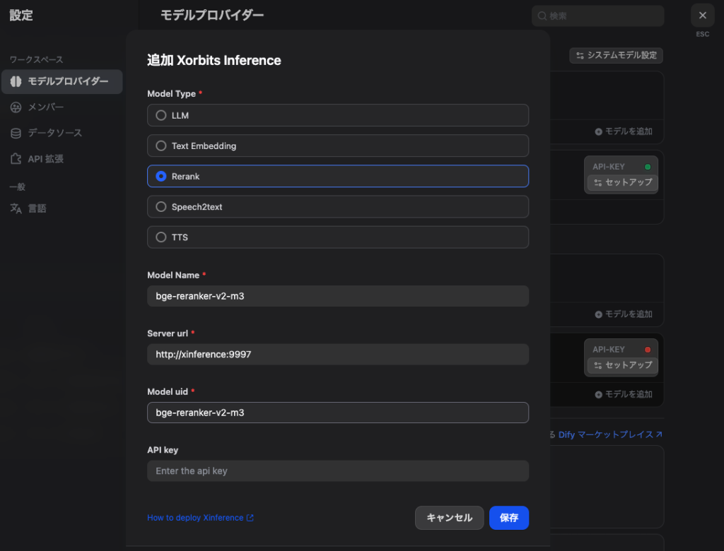
Task: Click the Server url input field
Action: (x=337, y=354)
